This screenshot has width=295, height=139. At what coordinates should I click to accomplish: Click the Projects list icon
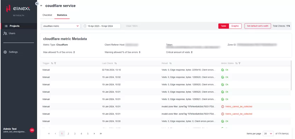click(6, 26)
